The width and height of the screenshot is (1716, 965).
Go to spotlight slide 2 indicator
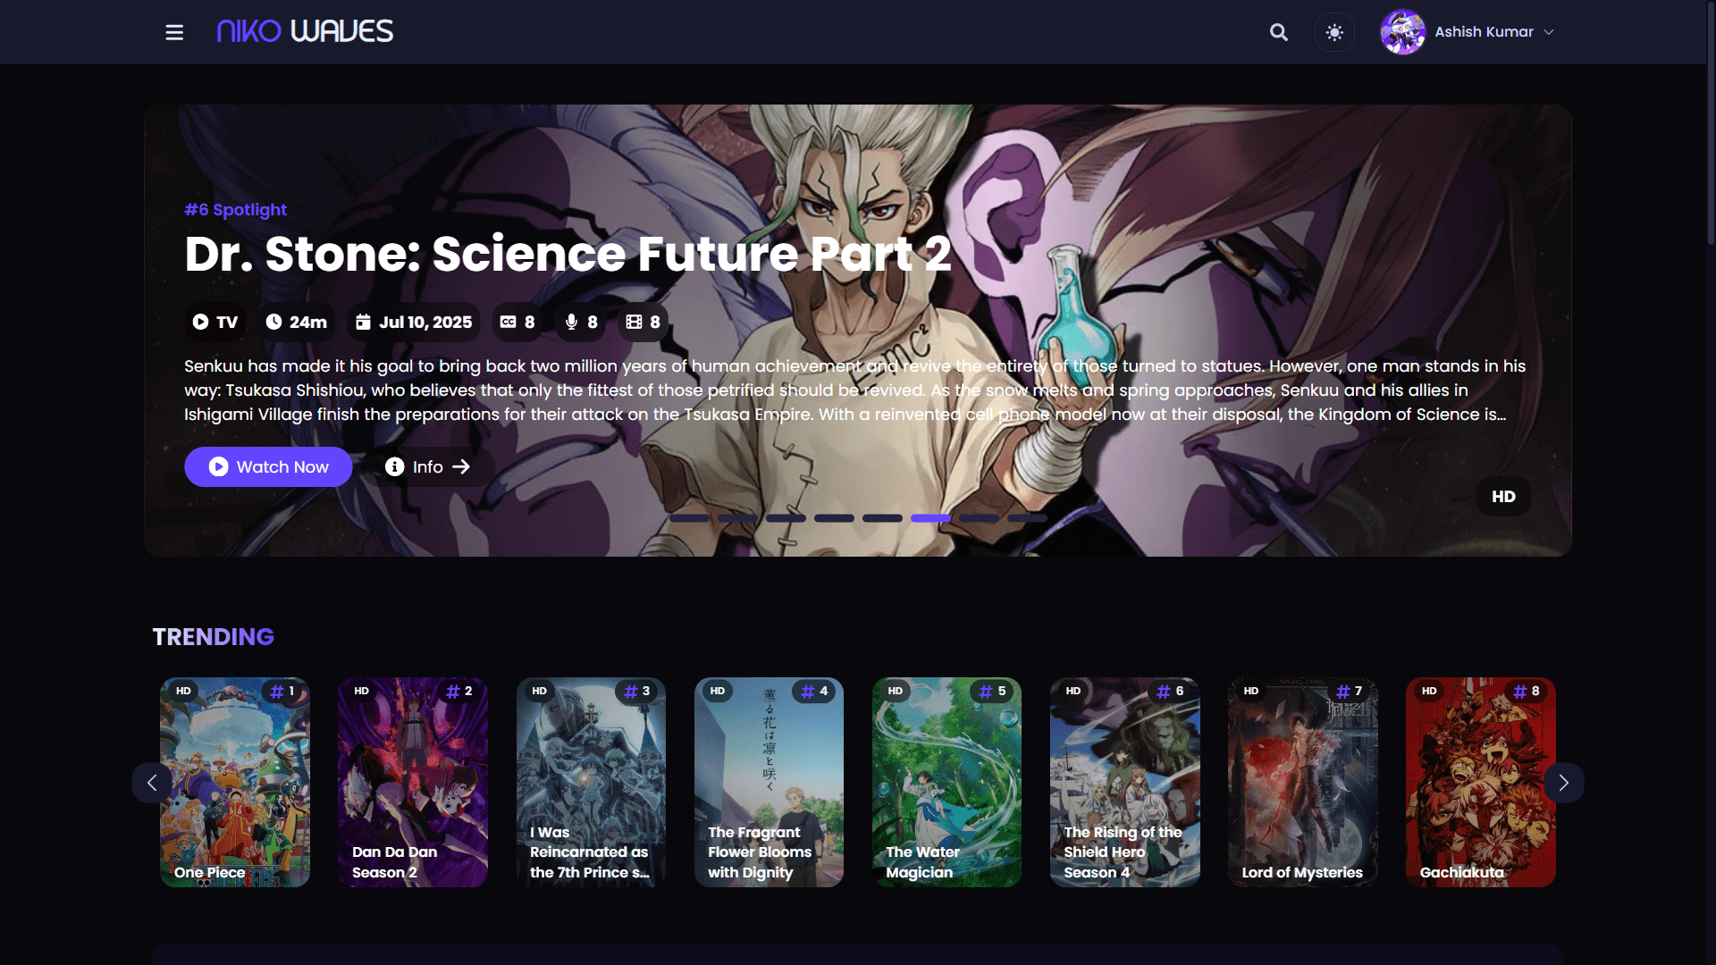click(737, 518)
